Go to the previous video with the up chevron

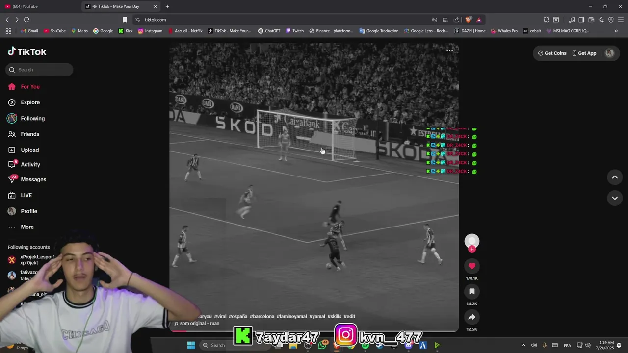(x=615, y=177)
